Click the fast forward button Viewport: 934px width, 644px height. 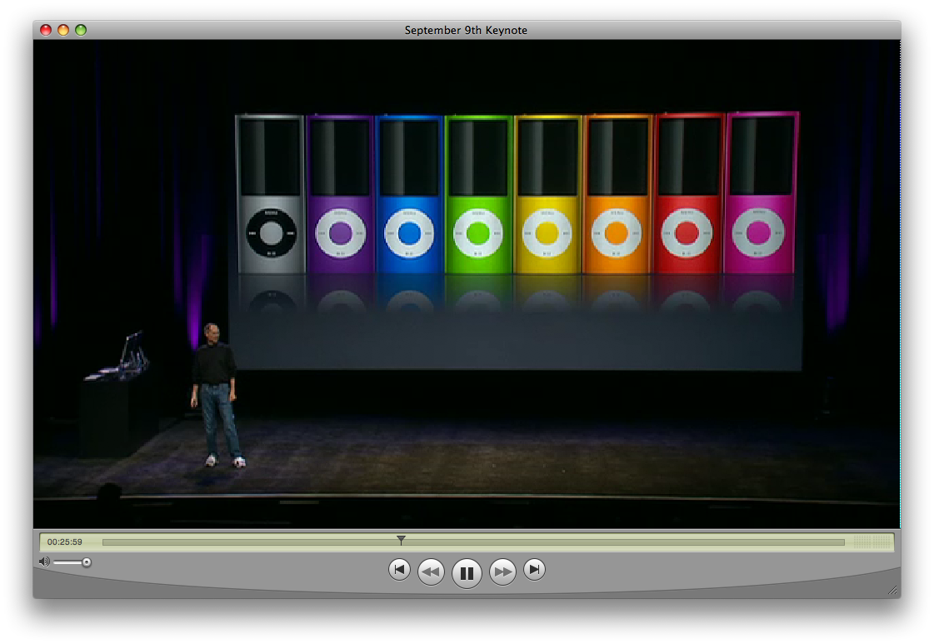click(502, 572)
